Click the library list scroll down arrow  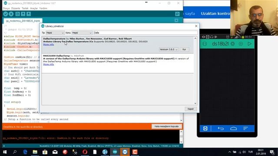[195, 103]
